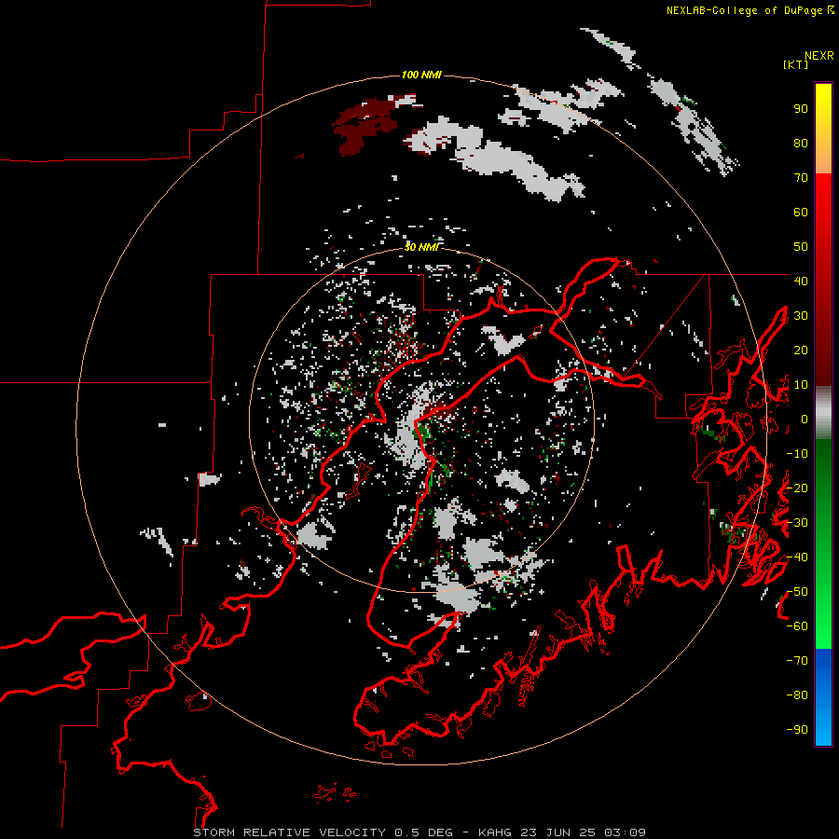Click the 'STORM RELATIVE VELOCITY 0.5 DEG' caption

pos(323,832)
